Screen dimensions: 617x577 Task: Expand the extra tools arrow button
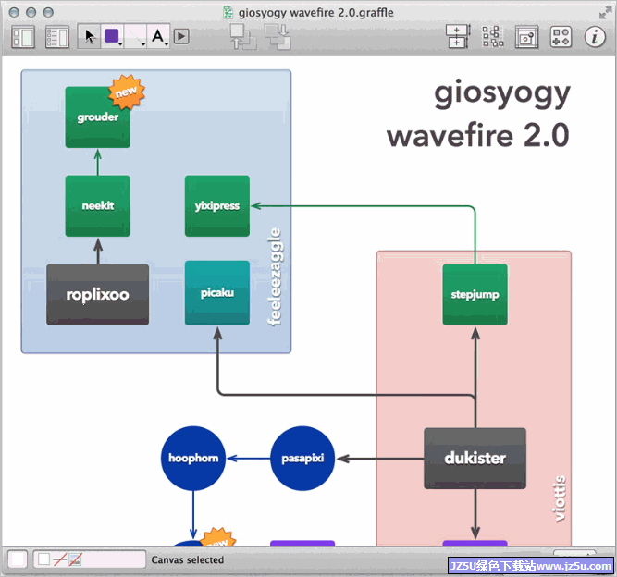coord(181,36)
